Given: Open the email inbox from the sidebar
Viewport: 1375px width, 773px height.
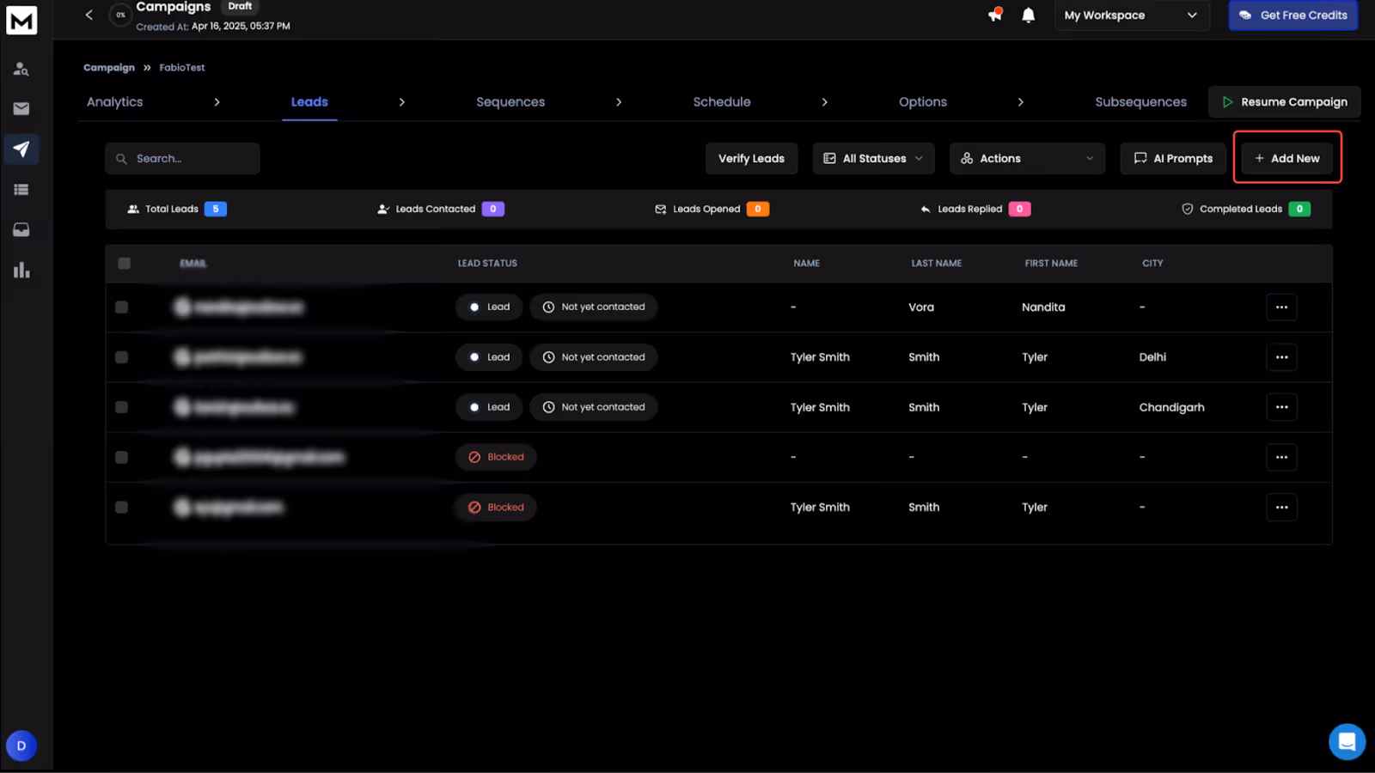Looking at the screenshot, I should tap(21, 108).
